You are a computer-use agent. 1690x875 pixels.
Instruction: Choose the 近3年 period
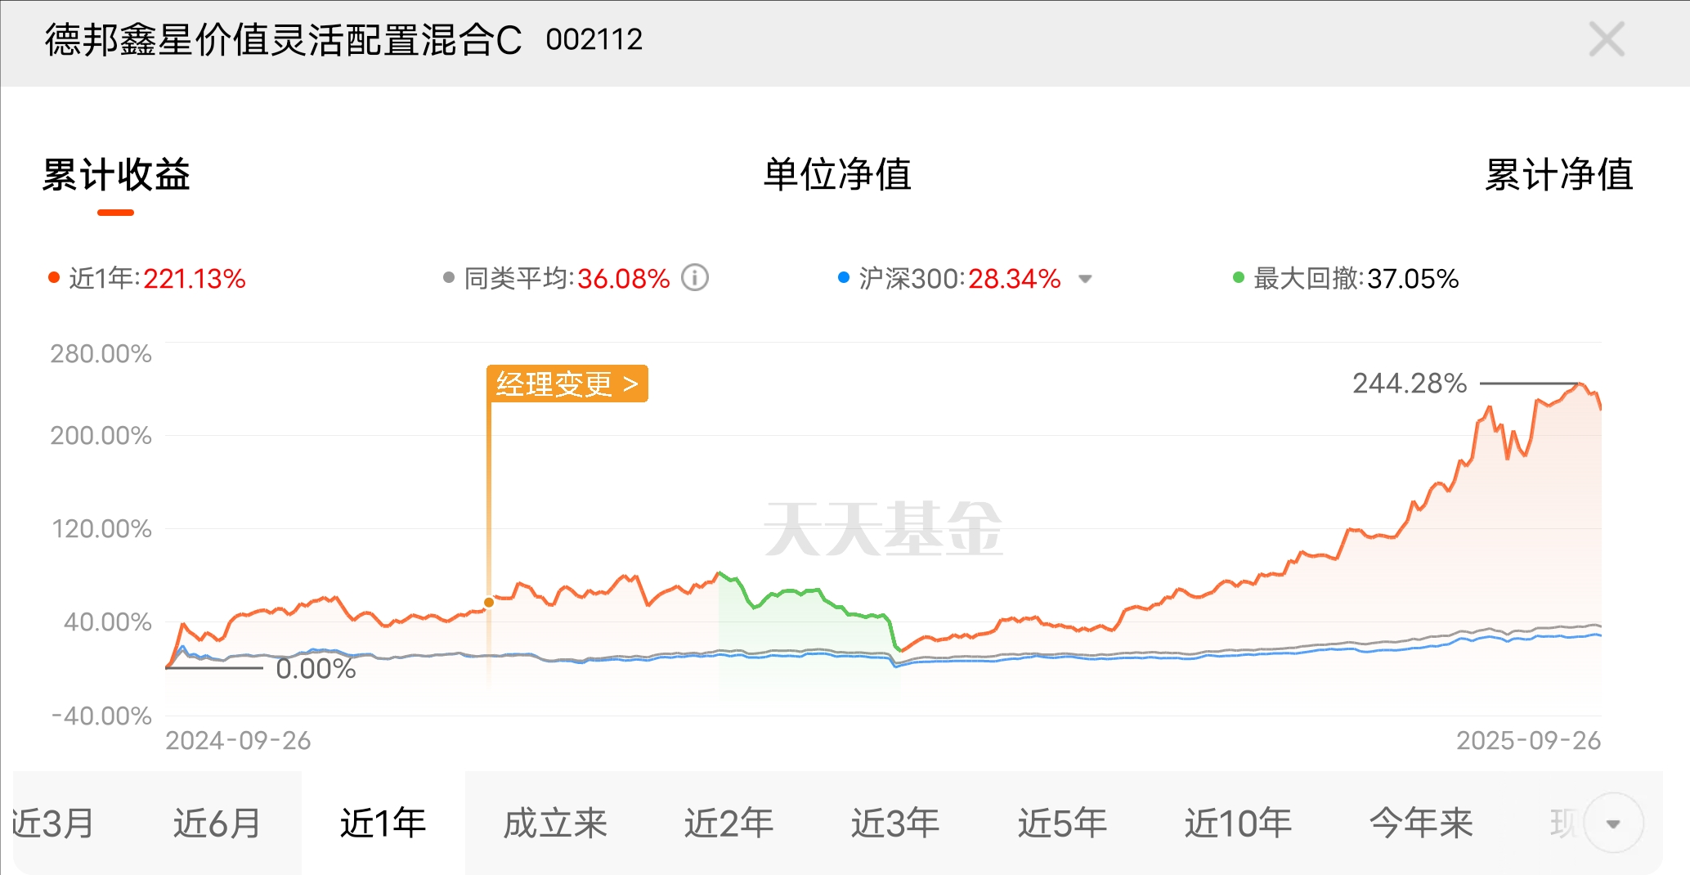point(895,823)
